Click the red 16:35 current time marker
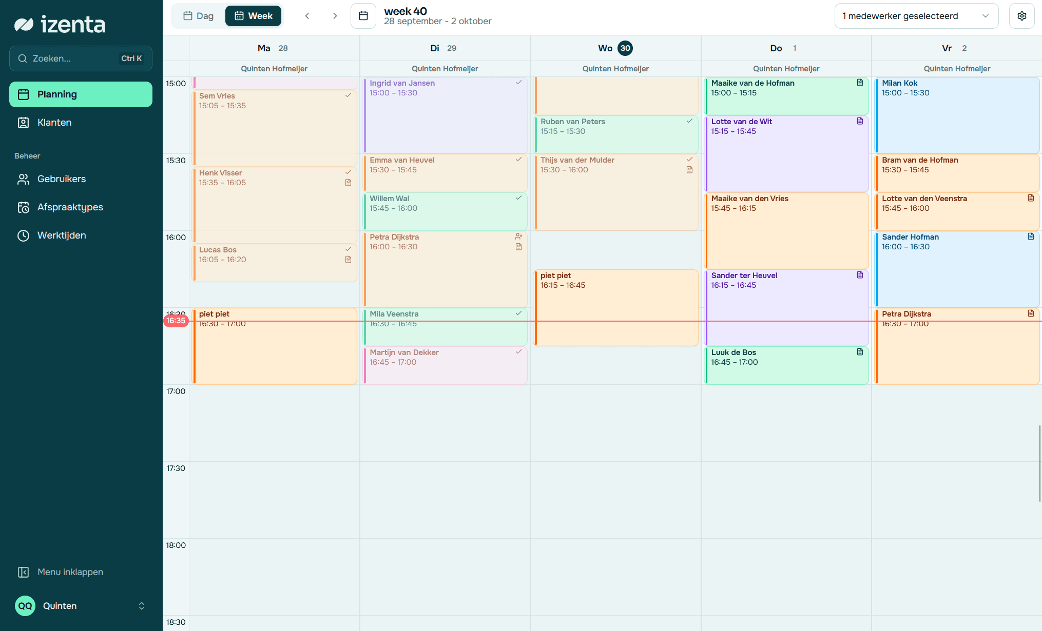Screen dimensions: 1042x631 click(x=176, y=321)
